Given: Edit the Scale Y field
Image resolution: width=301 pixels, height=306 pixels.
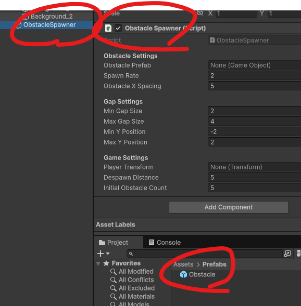Looking at the screenshot, I should [x=284, y=14].
